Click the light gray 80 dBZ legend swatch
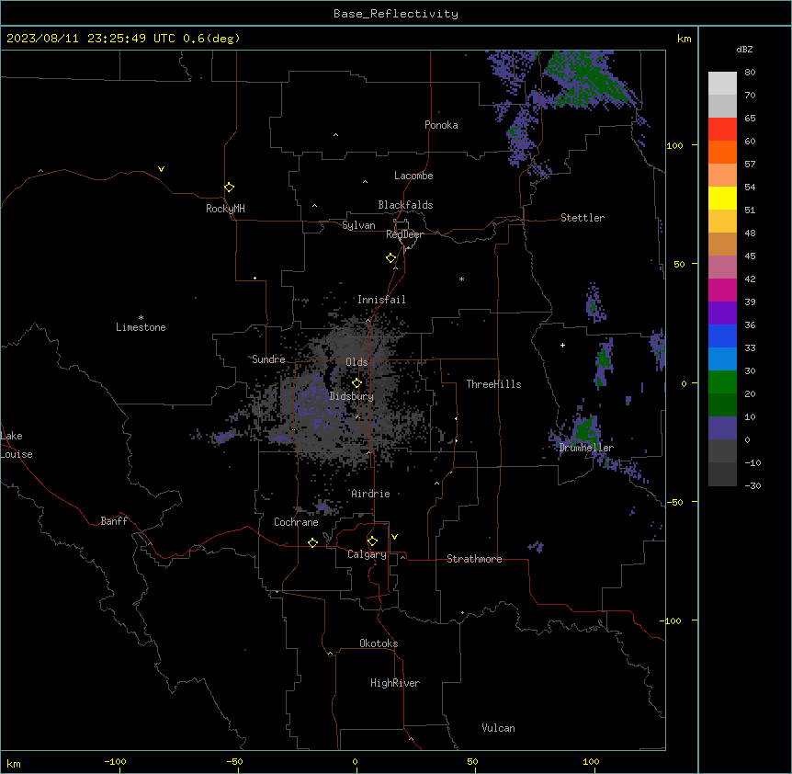792x774 pixels. pos(722,84)
